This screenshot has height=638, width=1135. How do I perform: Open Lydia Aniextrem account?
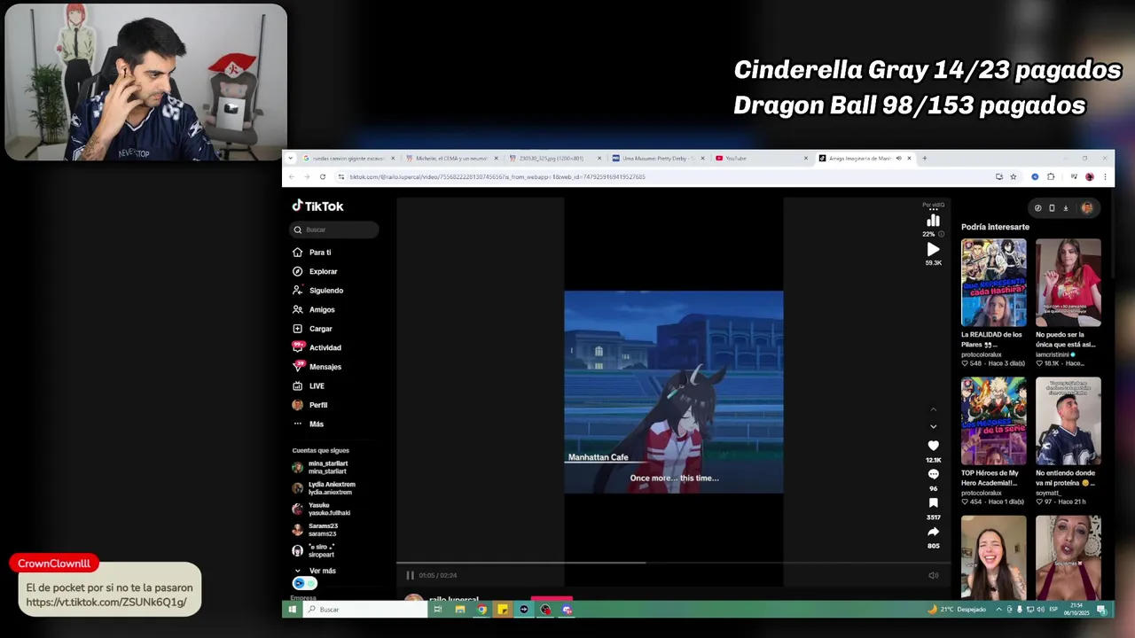tap(325, 488)
